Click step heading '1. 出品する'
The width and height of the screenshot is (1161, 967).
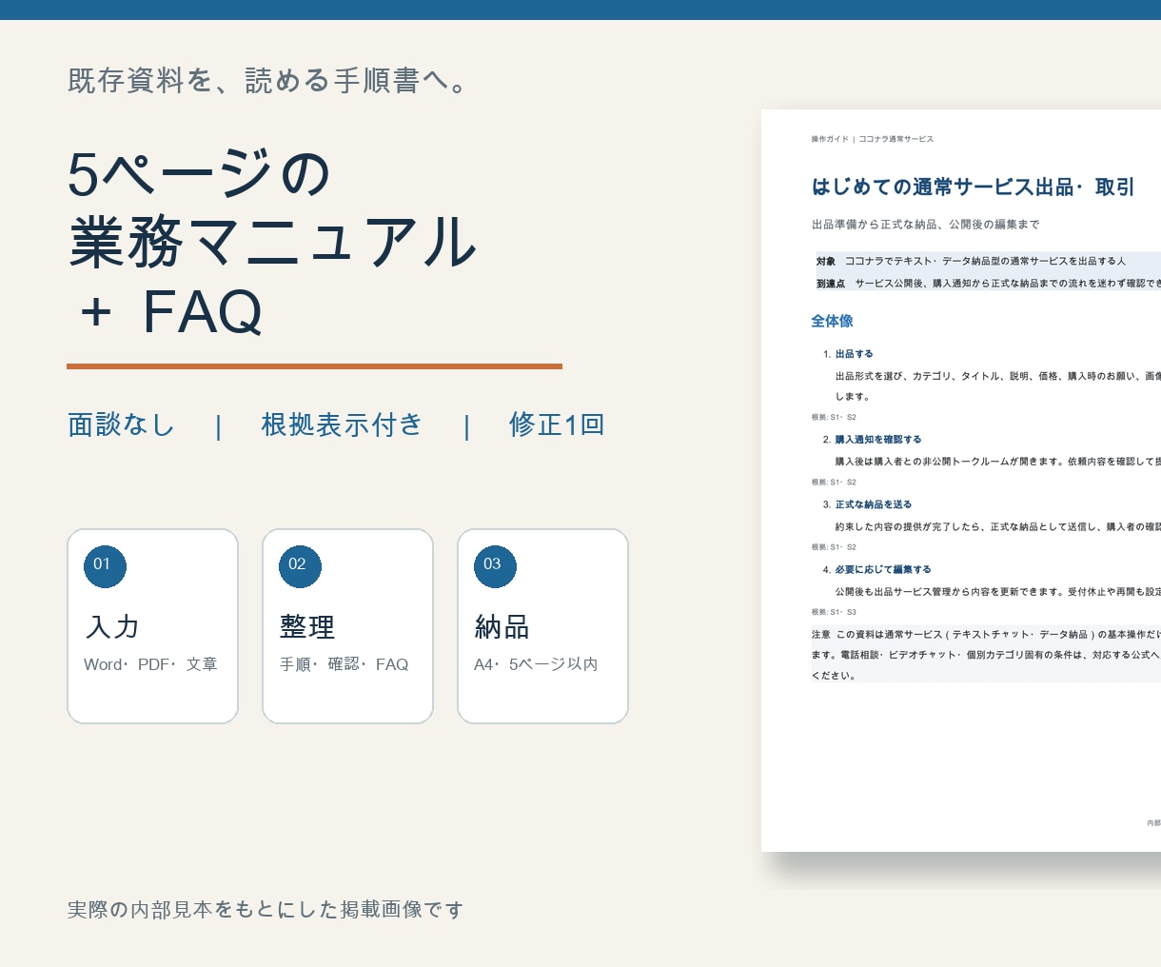(x=848, y=354)
